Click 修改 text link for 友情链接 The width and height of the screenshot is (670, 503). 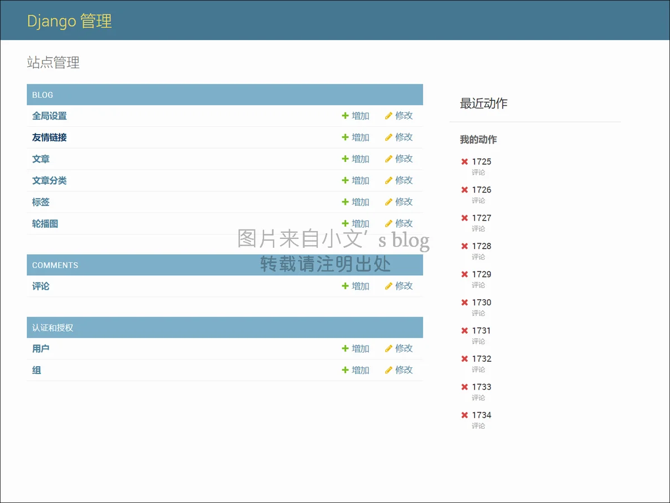404,137
